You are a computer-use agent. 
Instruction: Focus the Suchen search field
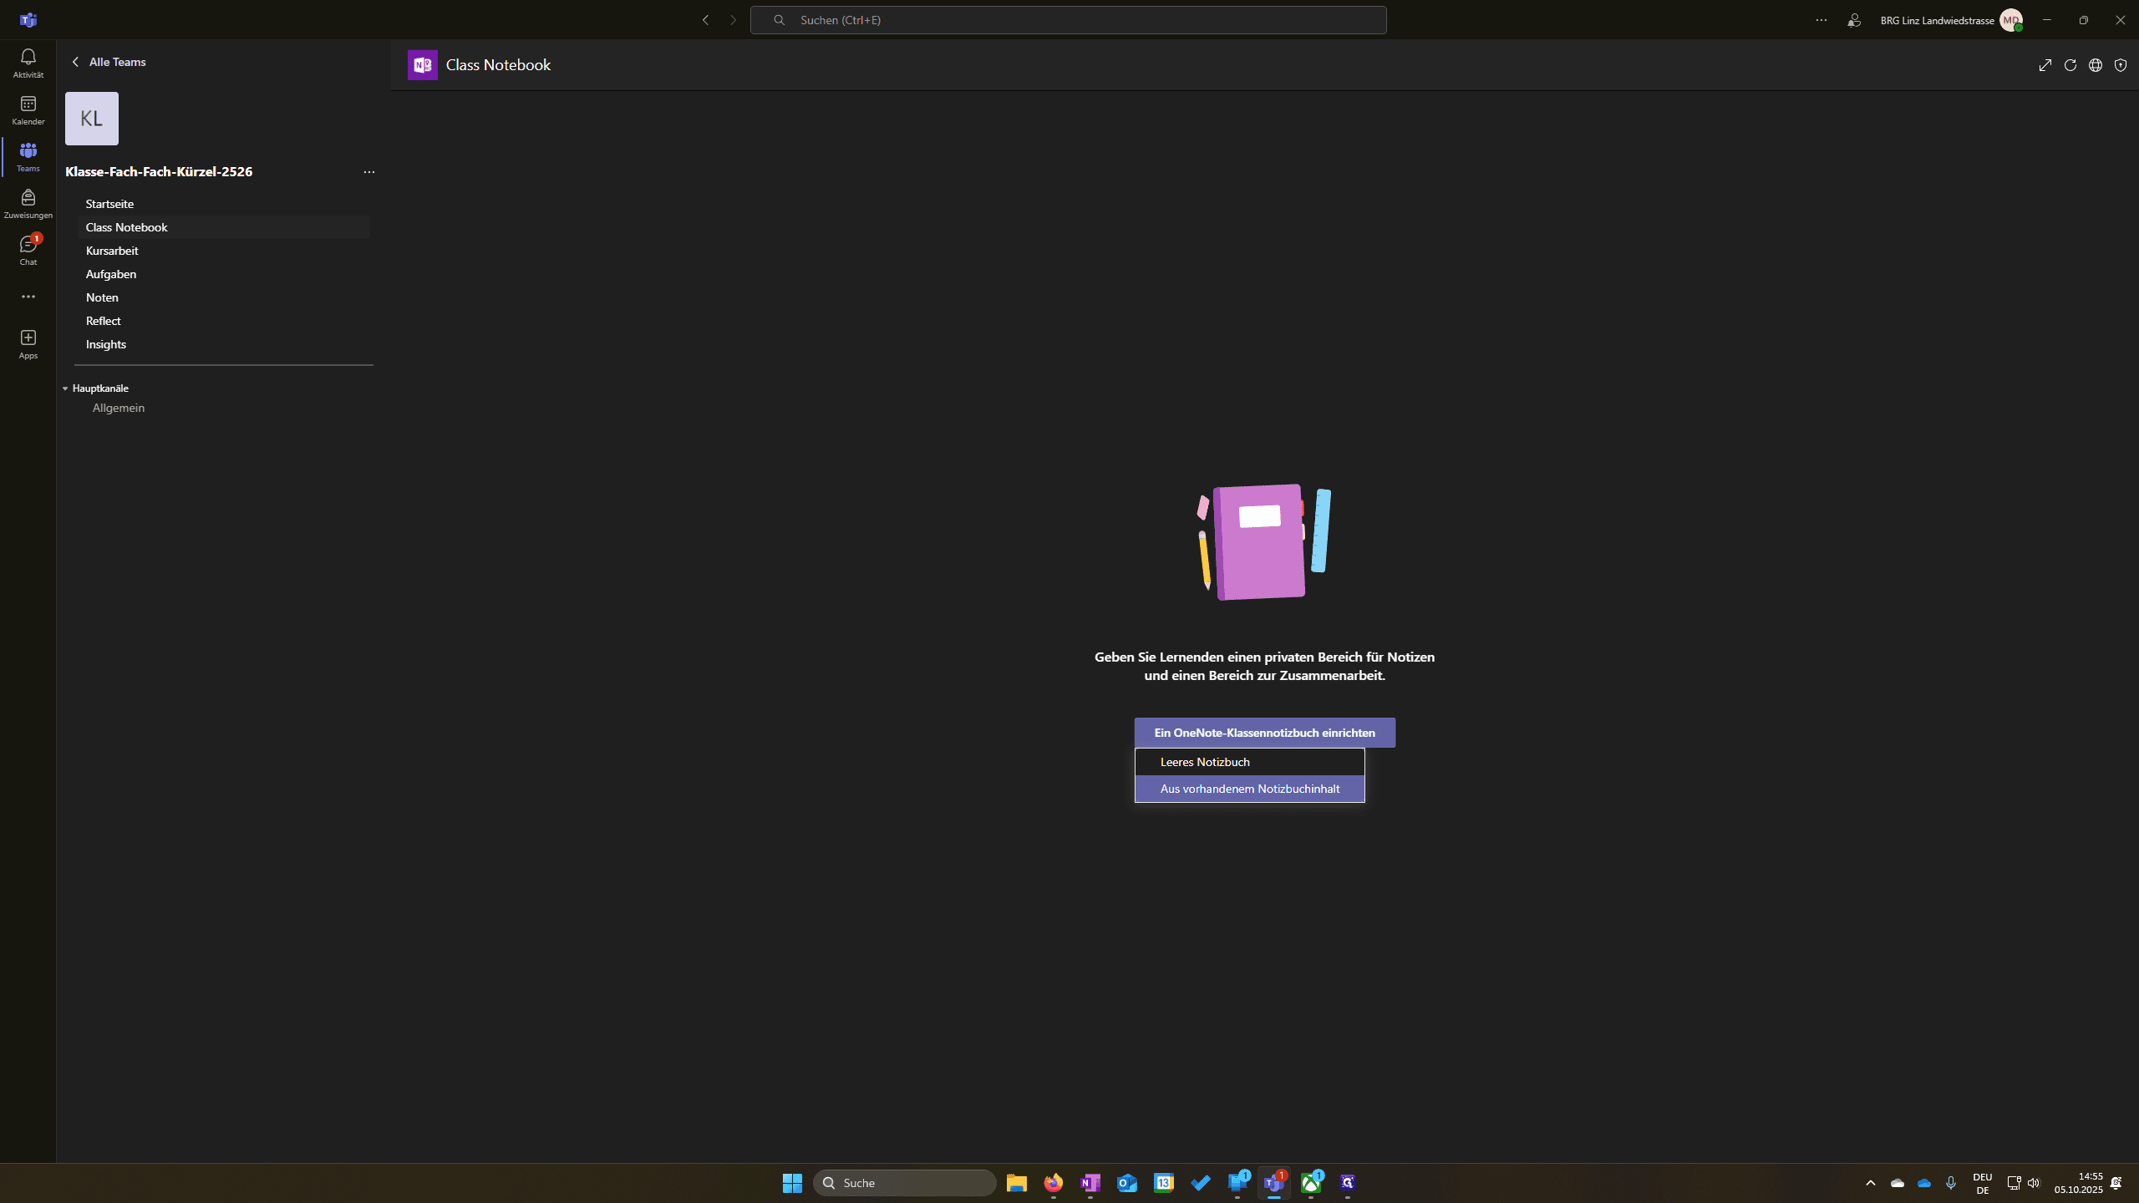point(1068,20)
